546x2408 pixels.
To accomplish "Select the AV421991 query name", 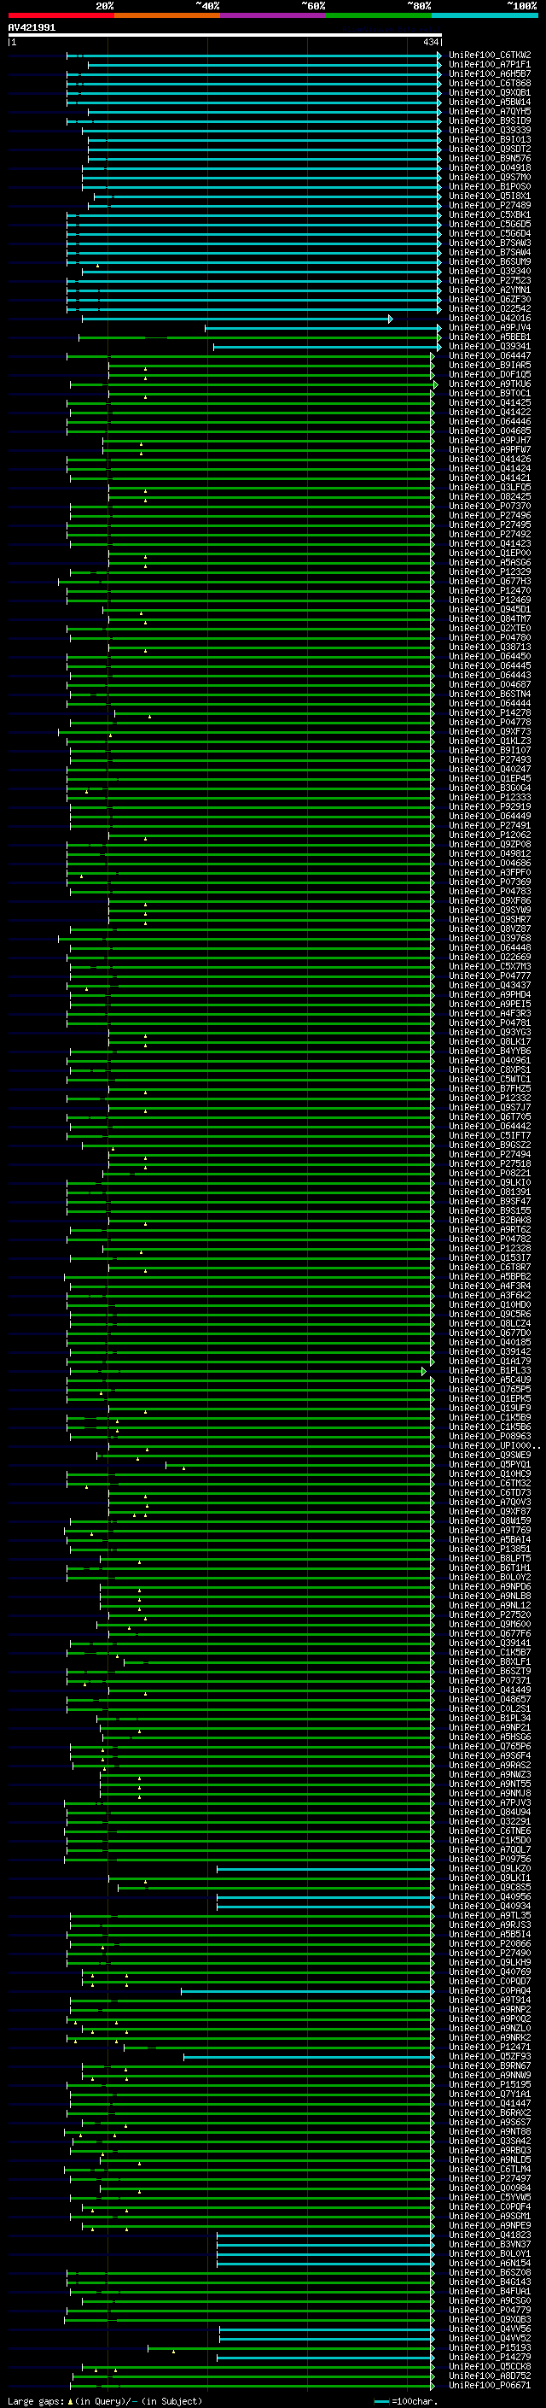I will pos(32,27).
